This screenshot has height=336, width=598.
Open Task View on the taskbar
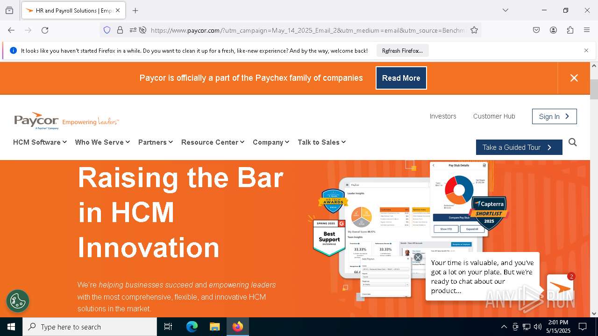coord(168,327)
